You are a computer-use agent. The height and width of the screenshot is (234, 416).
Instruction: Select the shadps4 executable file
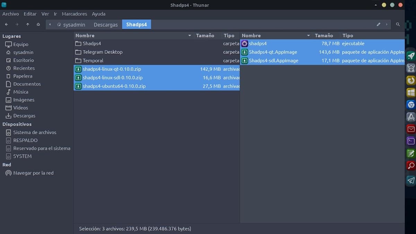[258, 44]
